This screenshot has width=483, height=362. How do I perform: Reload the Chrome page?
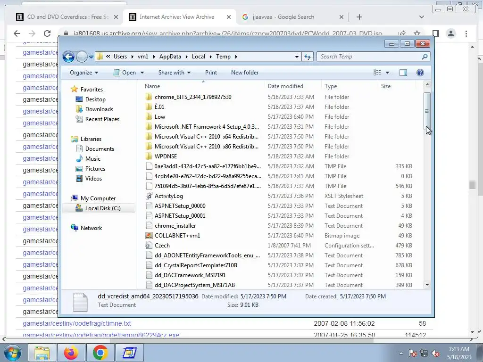click(47, 33)
